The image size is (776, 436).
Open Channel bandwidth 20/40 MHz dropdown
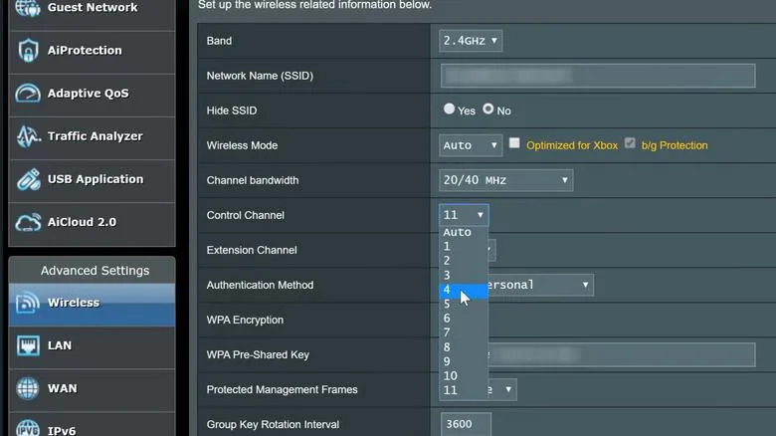tap(505, 180)
